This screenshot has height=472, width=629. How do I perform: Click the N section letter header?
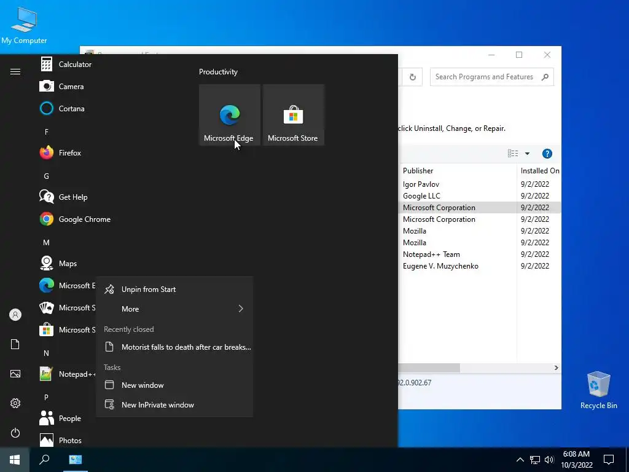pos(47,353)
